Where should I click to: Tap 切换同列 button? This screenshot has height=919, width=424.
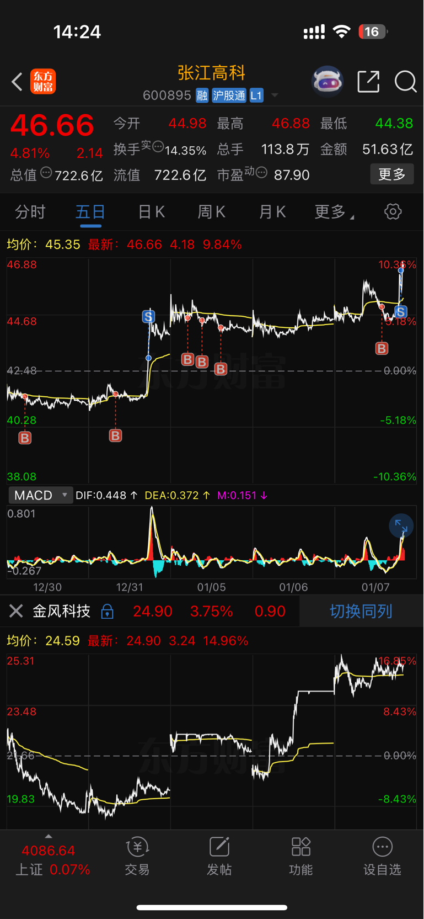pos(361,611)
